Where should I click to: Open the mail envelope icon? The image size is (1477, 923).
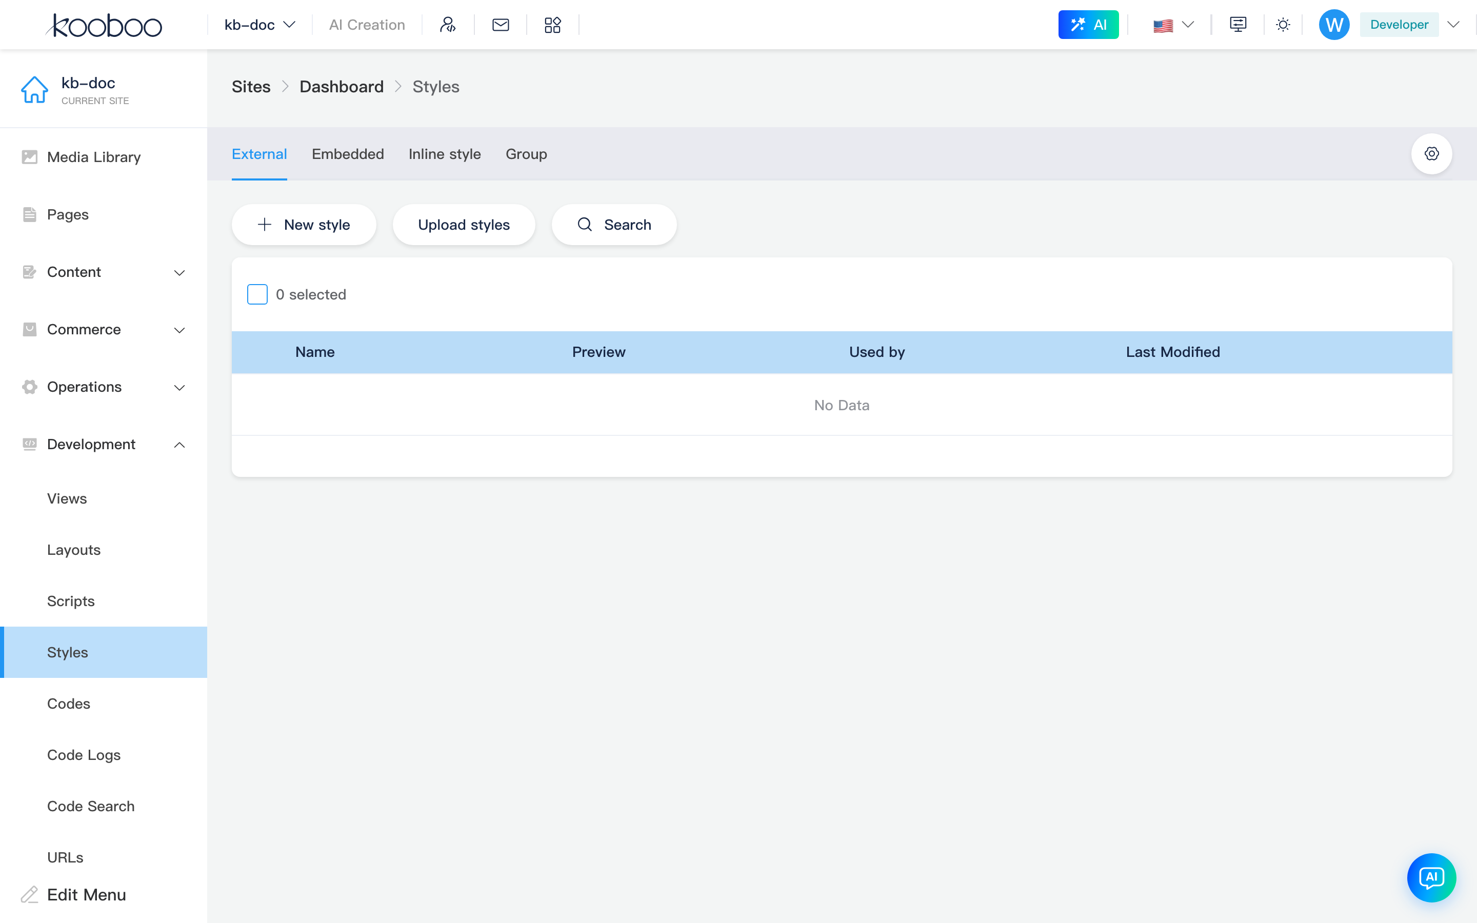(x=501, y=25)
